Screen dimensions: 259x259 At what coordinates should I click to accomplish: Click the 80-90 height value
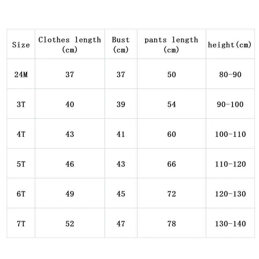pos(230,74)
